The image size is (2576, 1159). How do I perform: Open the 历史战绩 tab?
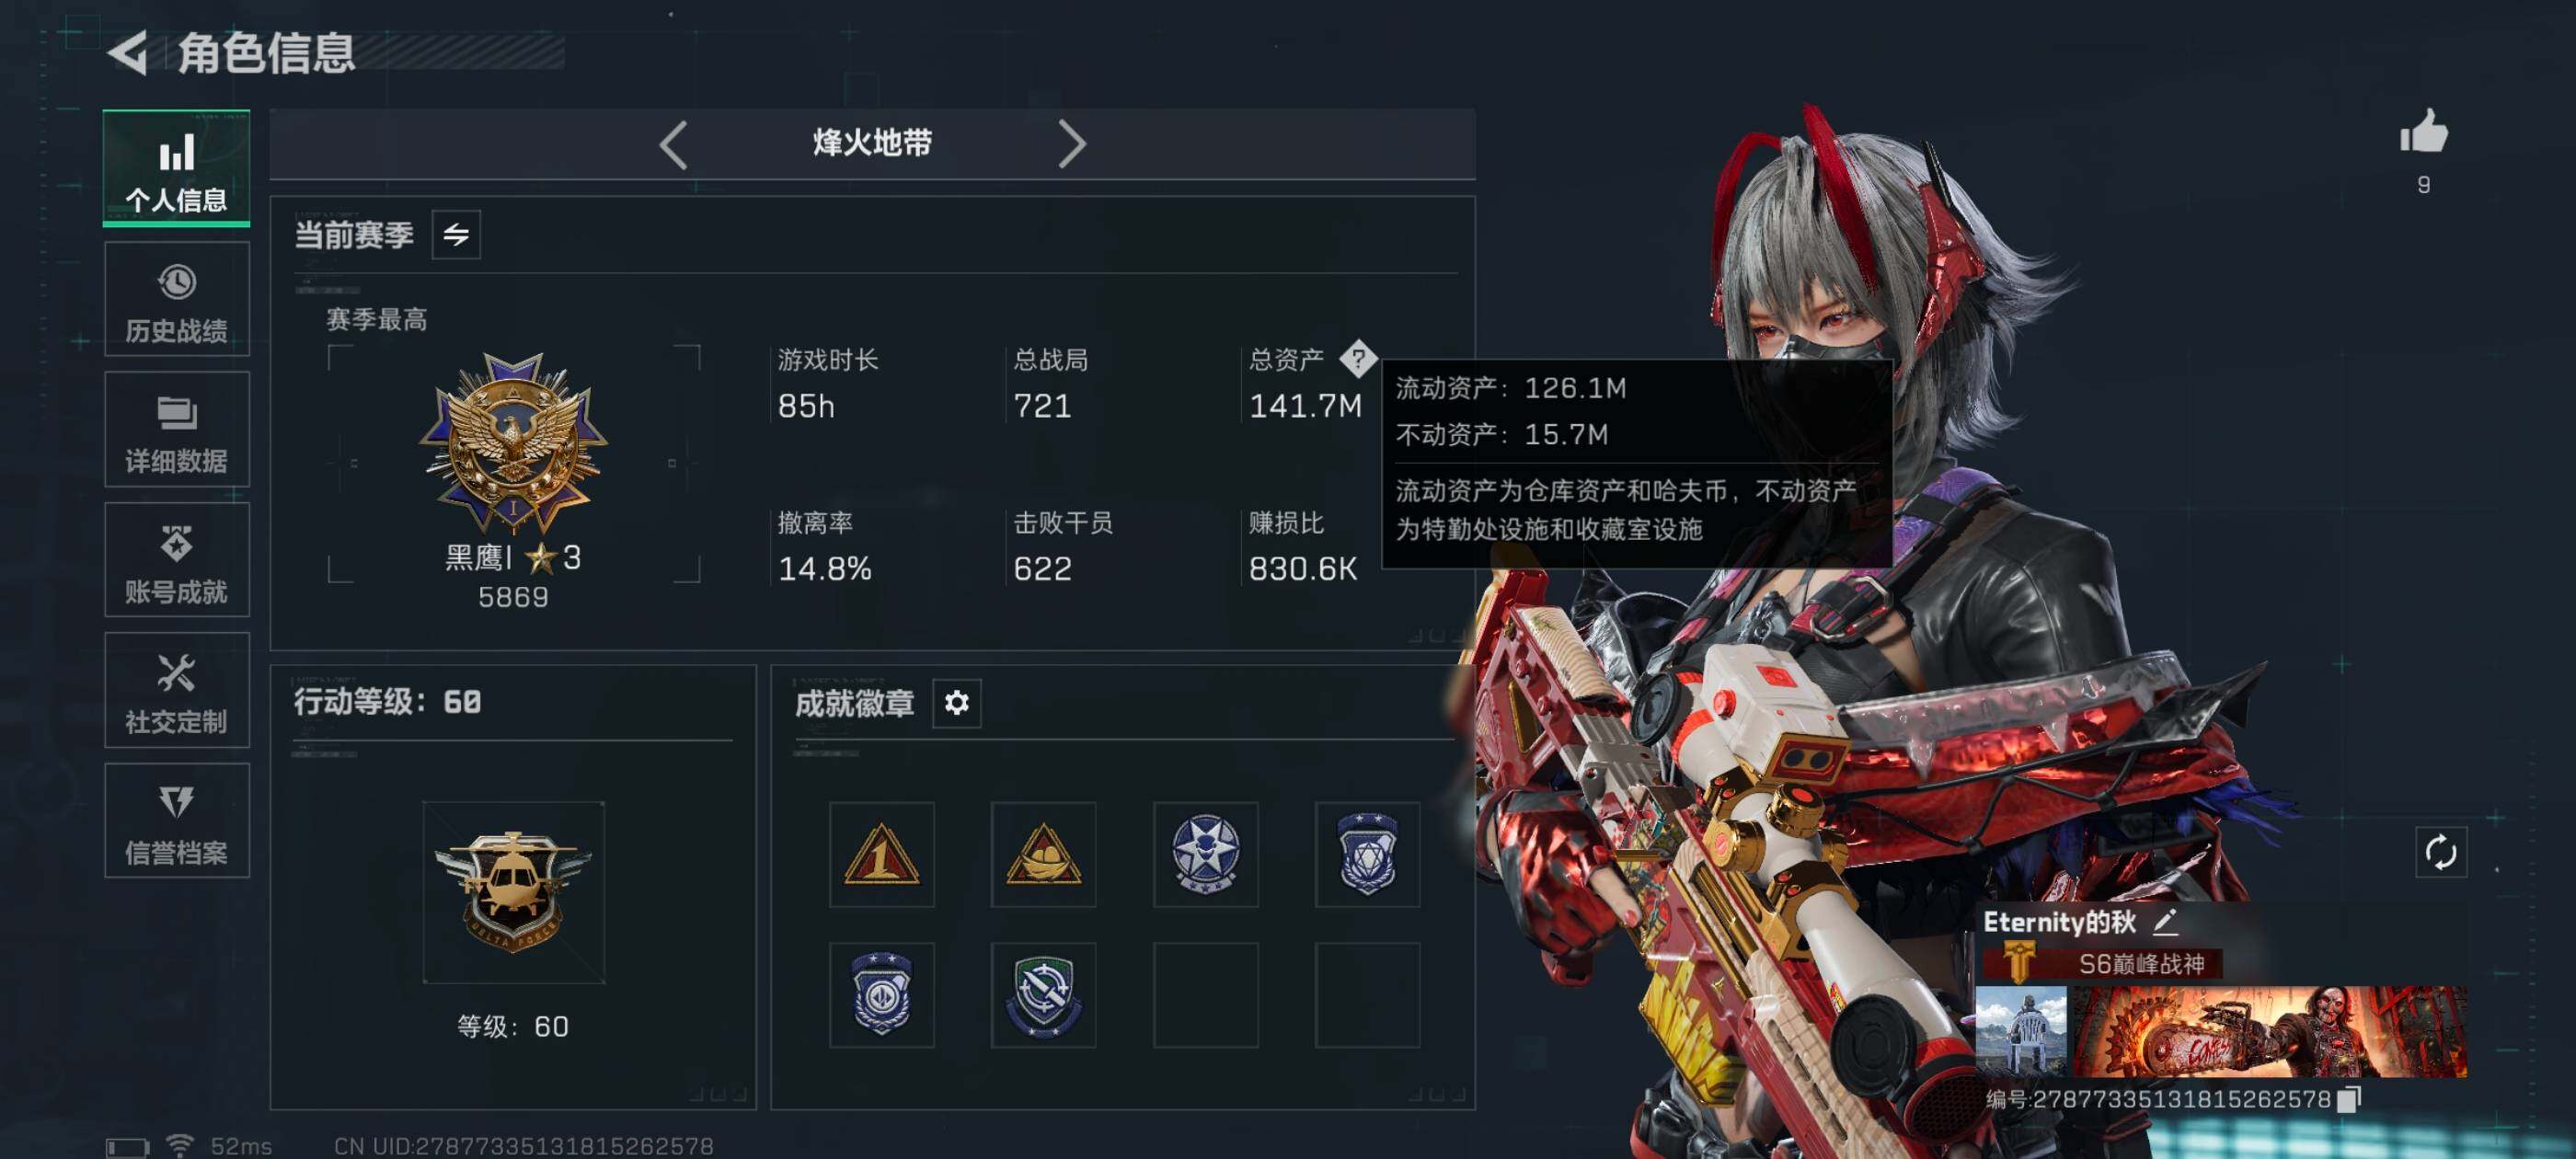pos(177,299)
